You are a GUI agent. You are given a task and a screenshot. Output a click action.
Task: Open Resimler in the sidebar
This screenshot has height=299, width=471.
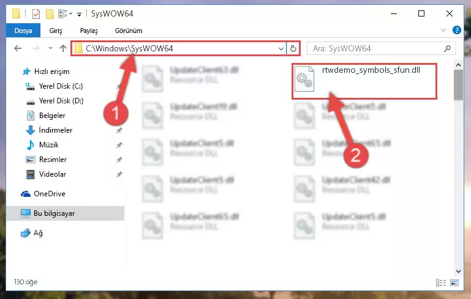53,160
